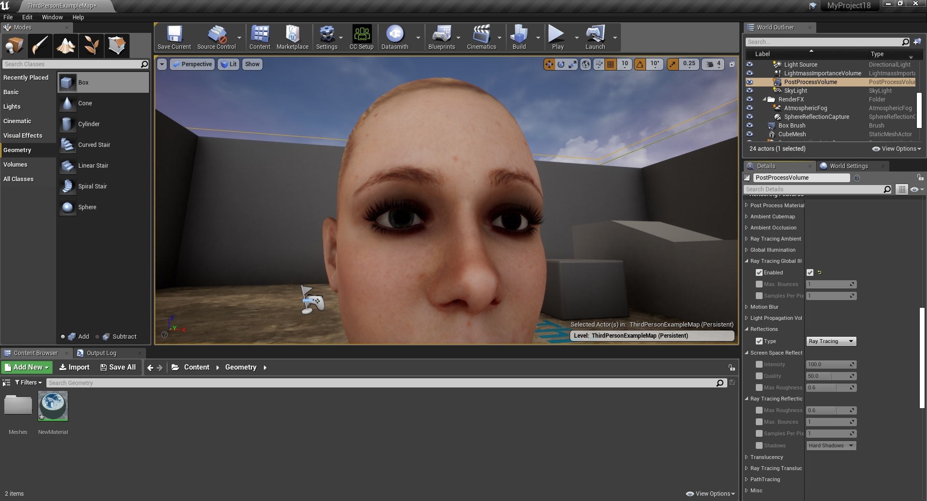Image resolution: width=927 pixels, height=501 pixels.
Task: Open the Window menu
Action: 52,17
